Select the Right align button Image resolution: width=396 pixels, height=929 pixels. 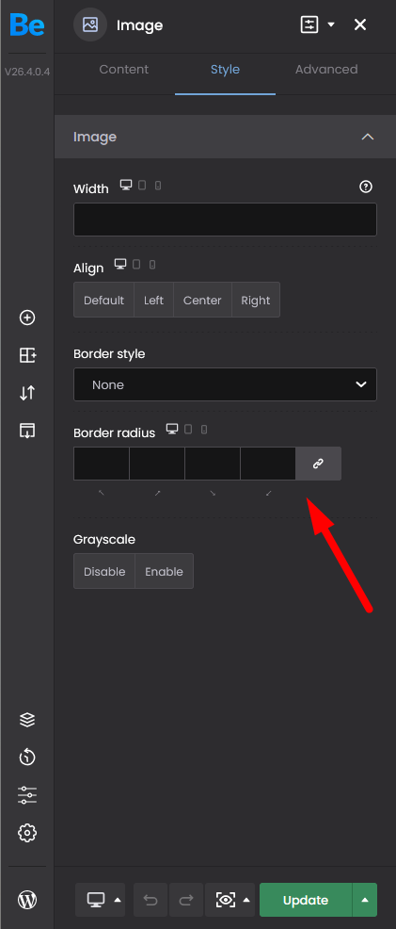255,301
